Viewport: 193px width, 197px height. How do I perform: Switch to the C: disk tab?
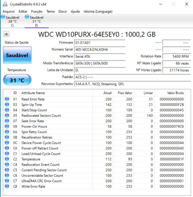[12, 21]
